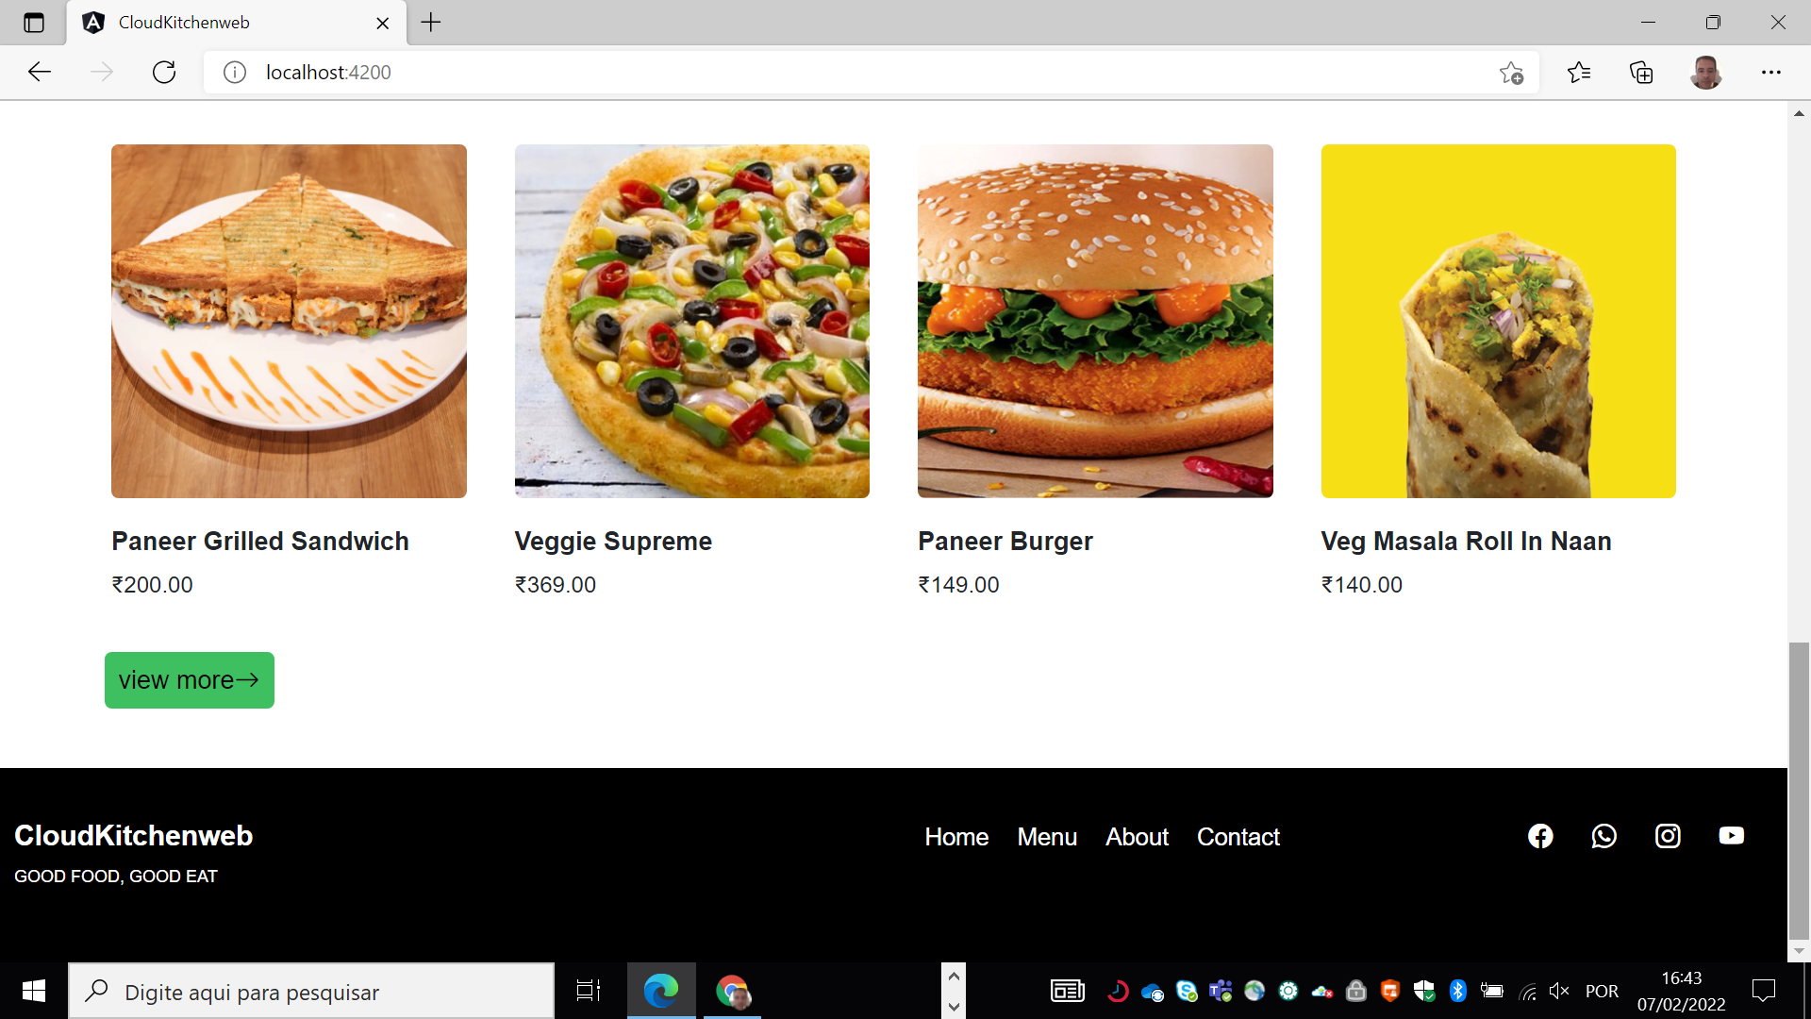The height and width of the screenshot is (1019, 1811).
Task: Open Instagram from the footer social icons
Action: (x=1668, y=836)
